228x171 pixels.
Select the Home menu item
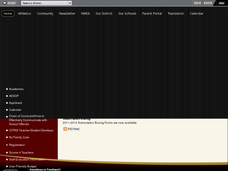[8, 13]
